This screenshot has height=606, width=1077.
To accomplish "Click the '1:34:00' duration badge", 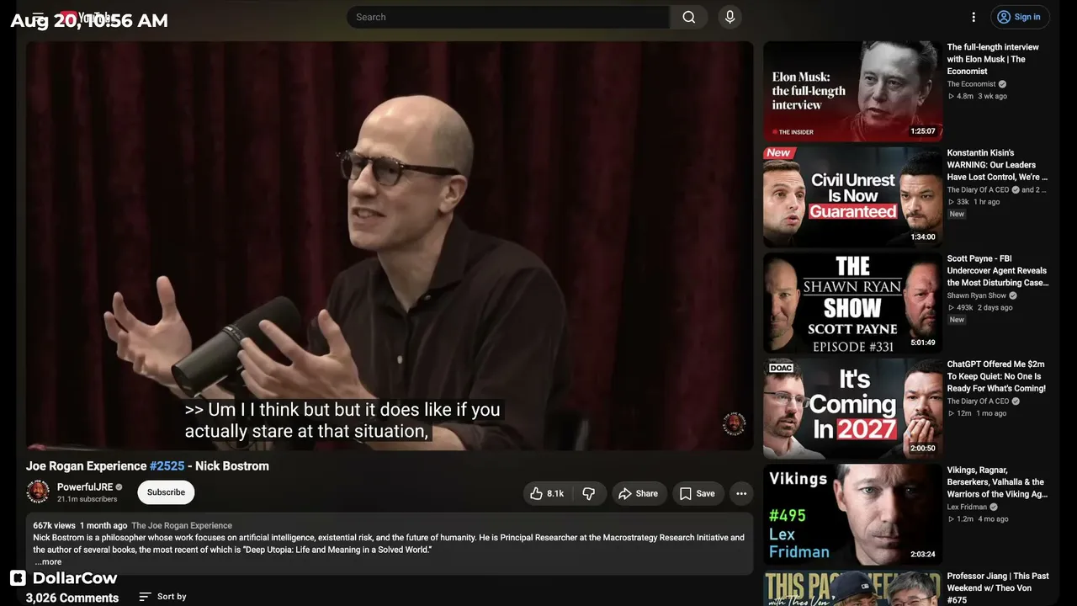I will pos(923,237).
